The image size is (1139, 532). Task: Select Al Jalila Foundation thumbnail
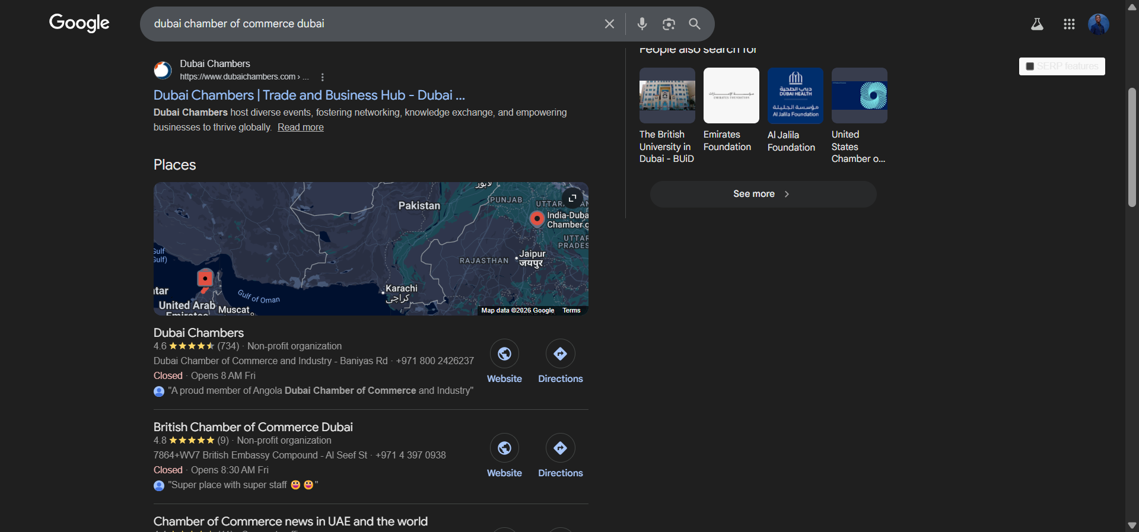(795, 95)
